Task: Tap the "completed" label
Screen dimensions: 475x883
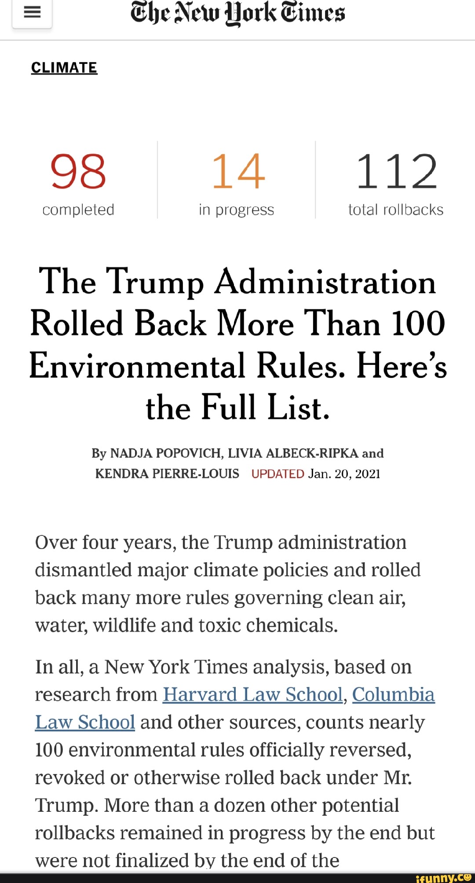Action: coord(78,210)
